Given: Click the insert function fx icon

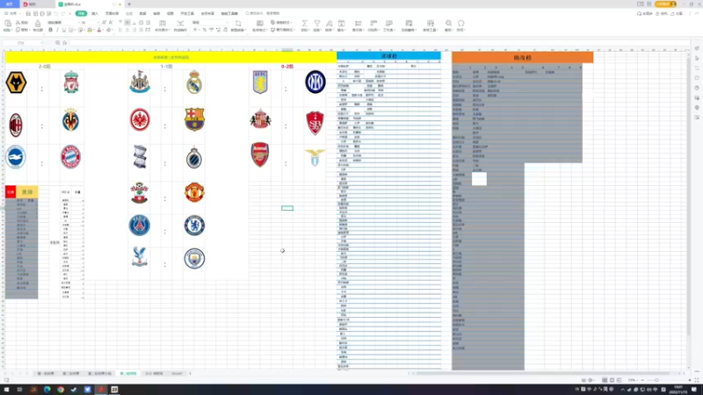Looking at the screenshot, I should (x=65, y=42).
